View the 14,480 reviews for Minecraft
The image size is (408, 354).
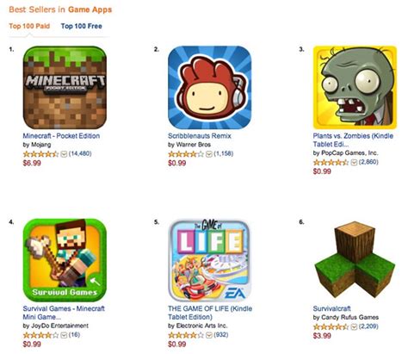click(80, 153)
